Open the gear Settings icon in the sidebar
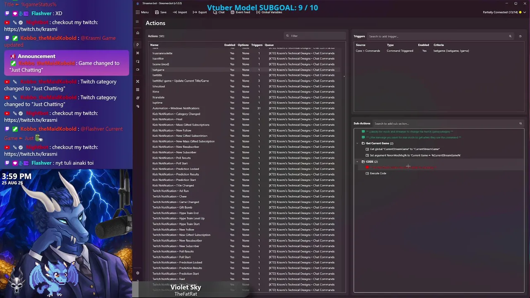Viewport: 530px width, 298px height. (137, 273)
